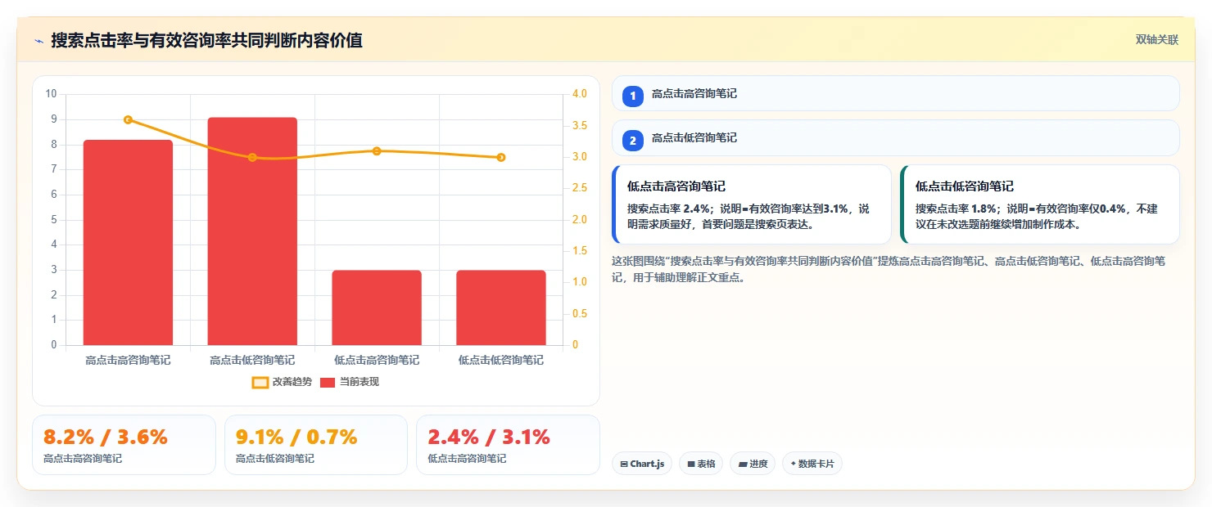Viewport: 1212px width, 507px height.
Task: Click the right axis value 3.5
Action: coord(580,126)
